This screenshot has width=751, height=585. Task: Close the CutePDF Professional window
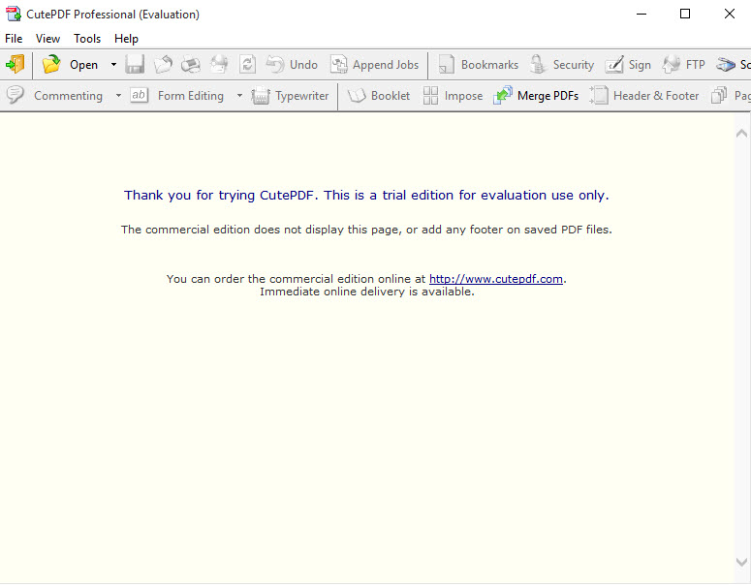(729, 14)
